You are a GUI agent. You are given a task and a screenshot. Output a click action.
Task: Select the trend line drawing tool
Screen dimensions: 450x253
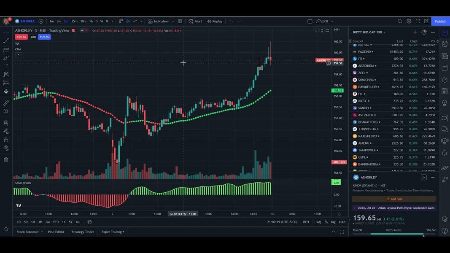6,41
